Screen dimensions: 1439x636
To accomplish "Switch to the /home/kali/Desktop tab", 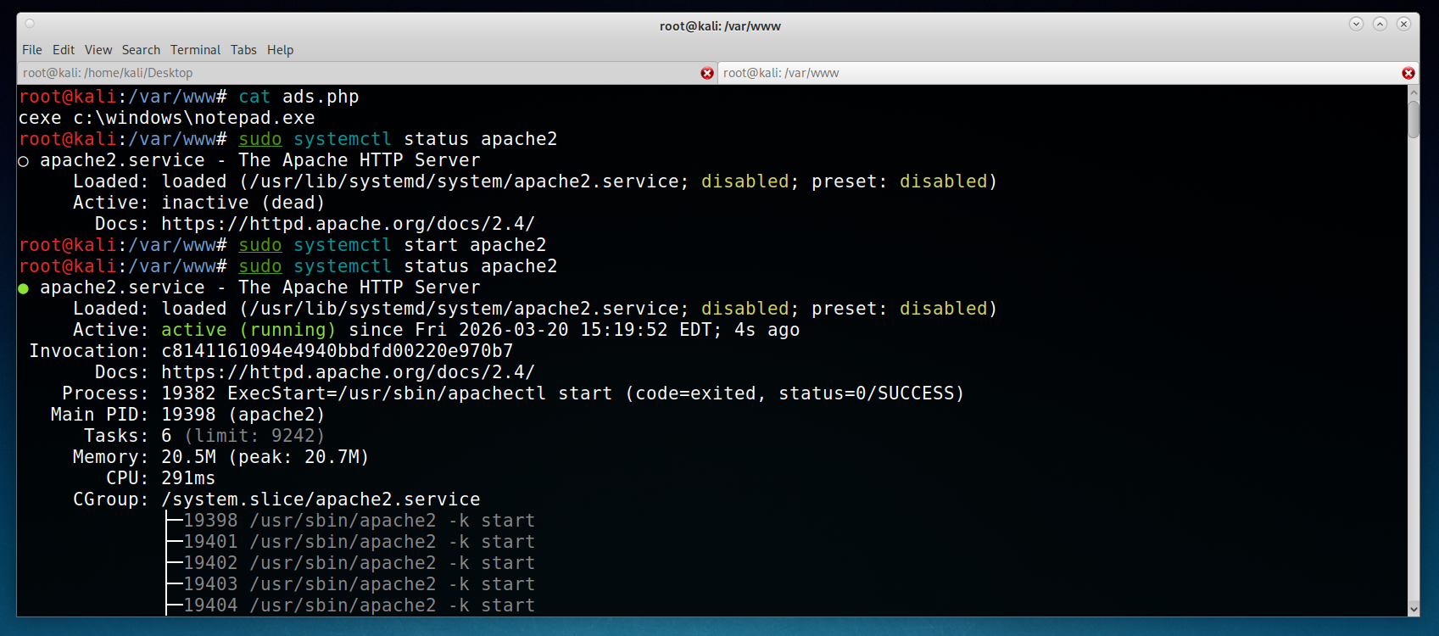I will [356, 73].
